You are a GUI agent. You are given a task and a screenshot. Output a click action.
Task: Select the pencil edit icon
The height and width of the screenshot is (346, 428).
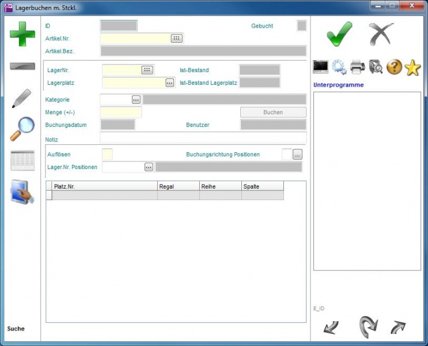coord(22,99)
